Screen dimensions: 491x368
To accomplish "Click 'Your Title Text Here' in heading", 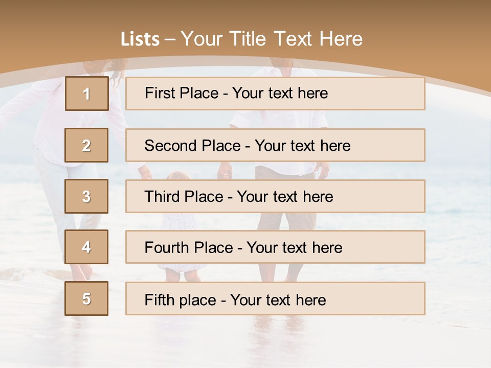I will click(x=272, y=39).
